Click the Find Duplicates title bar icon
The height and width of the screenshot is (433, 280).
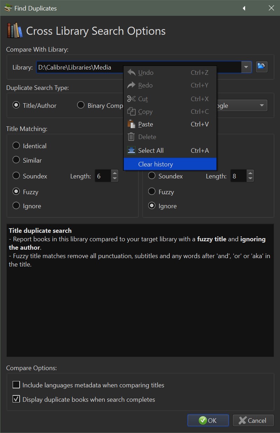[8, 8]
